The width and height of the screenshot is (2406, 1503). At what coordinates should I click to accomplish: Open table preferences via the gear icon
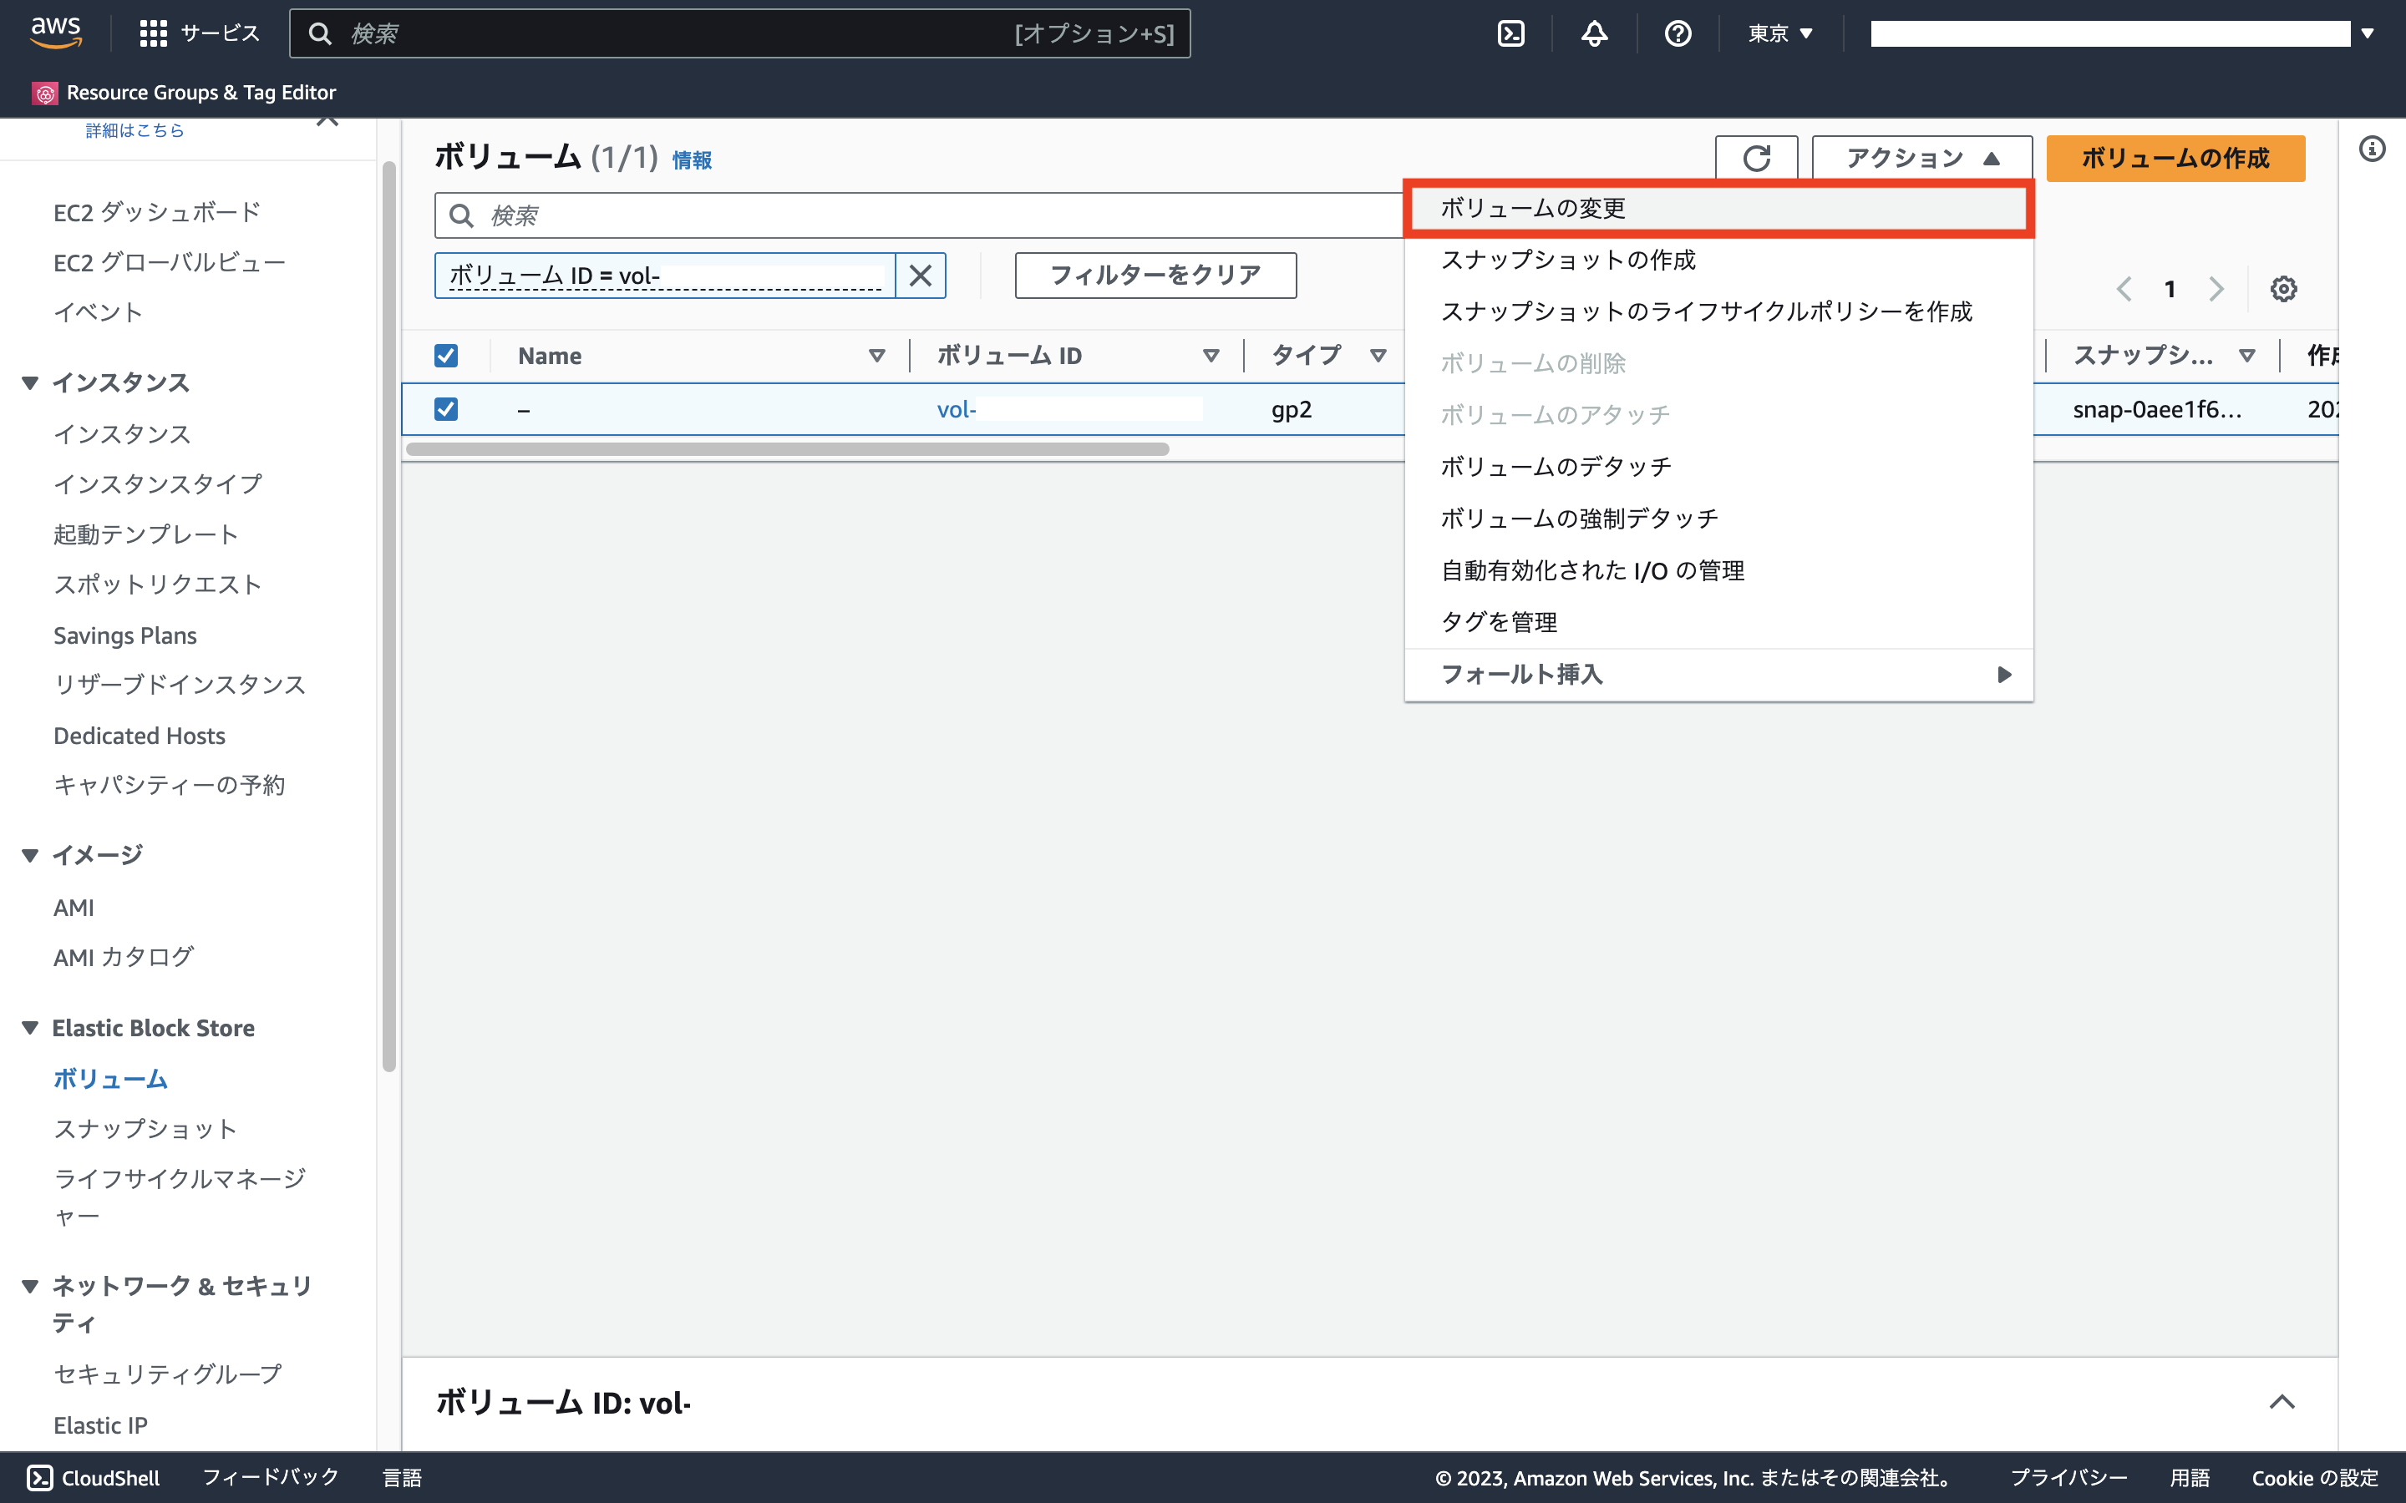(x=2284, y=288)
